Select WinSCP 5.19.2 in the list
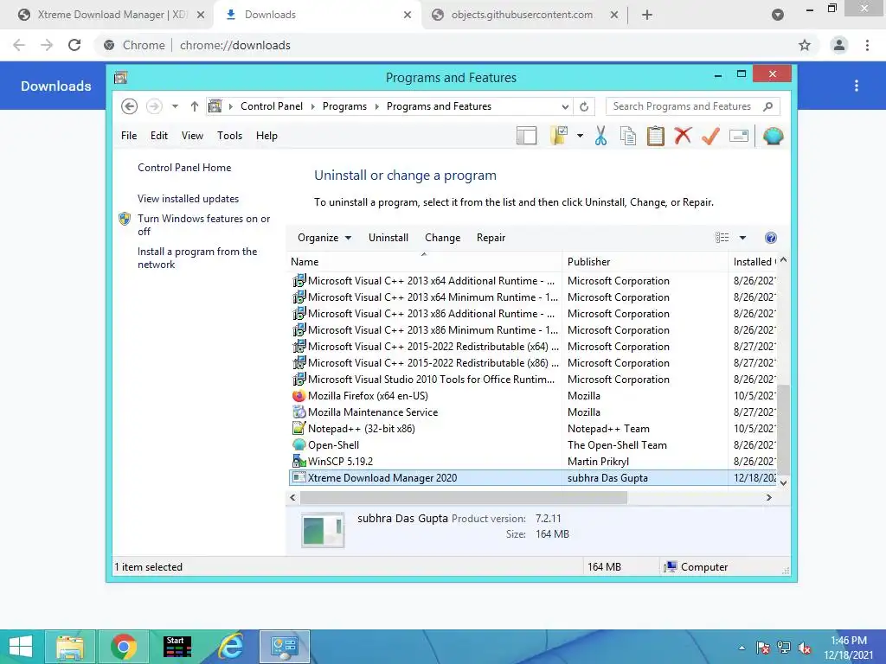Screen dimensions: 886x664 click(532, 462)
